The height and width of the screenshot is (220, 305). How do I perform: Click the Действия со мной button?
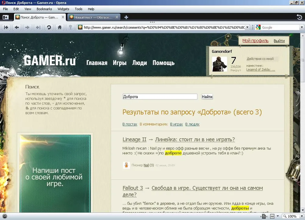click(x=262, y=59)
